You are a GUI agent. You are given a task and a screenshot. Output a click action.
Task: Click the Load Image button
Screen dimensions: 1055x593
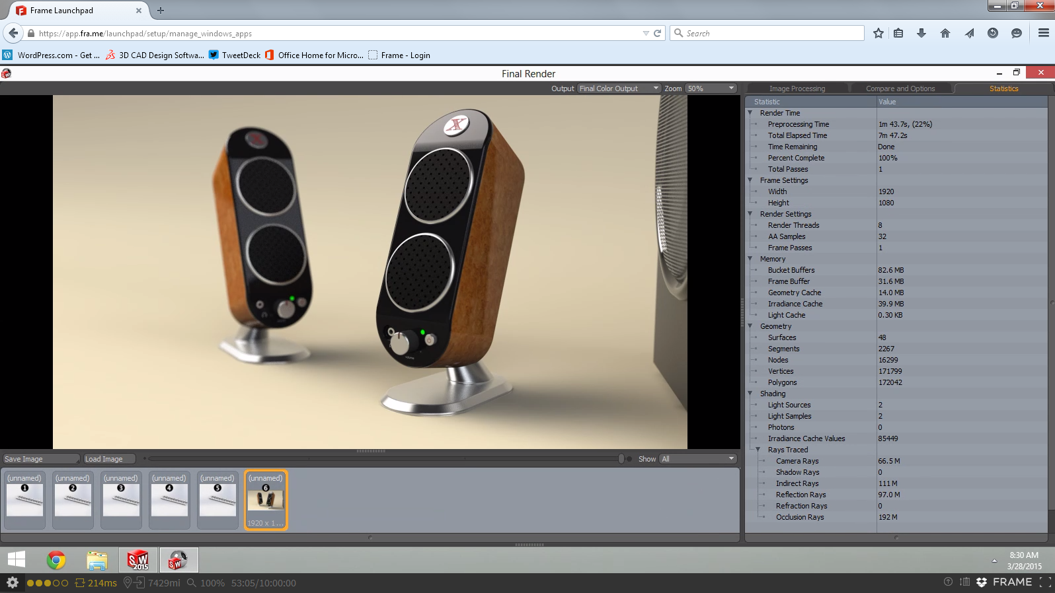(x=109, y=459)
